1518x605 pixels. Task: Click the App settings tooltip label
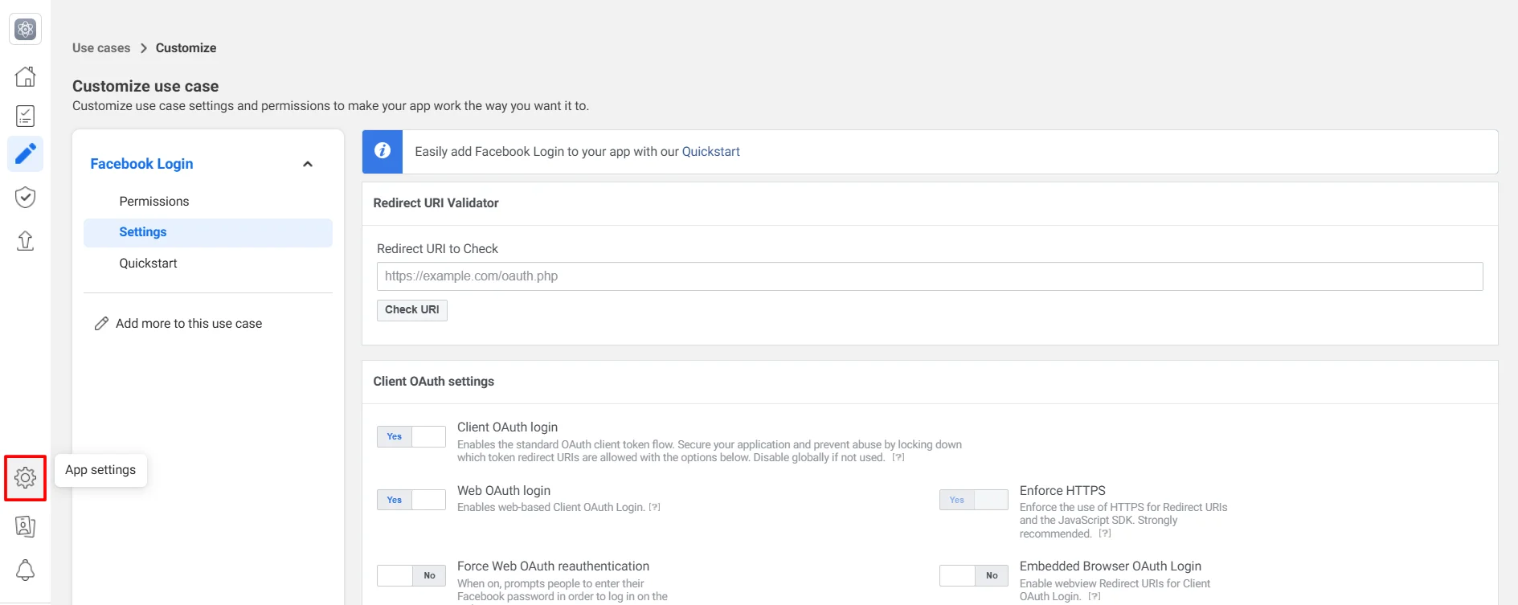click(100, 470)
